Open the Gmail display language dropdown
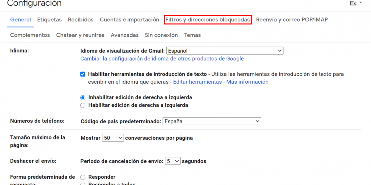The height and width of the screenshot is (185, 371). [x=225, y=50]
